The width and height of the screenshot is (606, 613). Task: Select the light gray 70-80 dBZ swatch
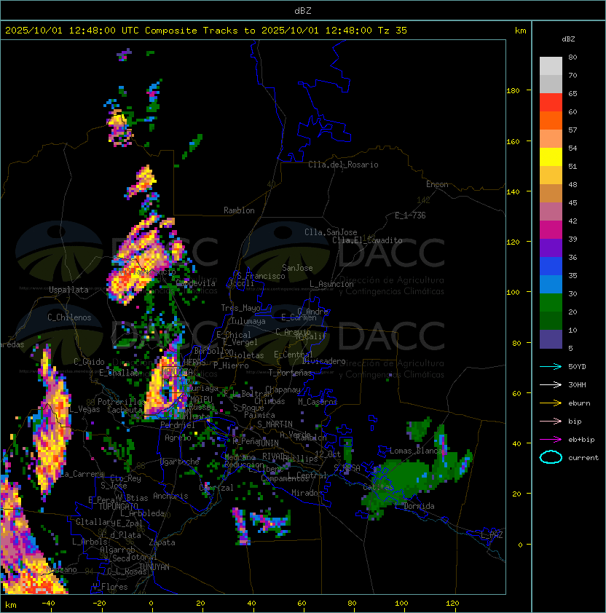tap(551, 66)
